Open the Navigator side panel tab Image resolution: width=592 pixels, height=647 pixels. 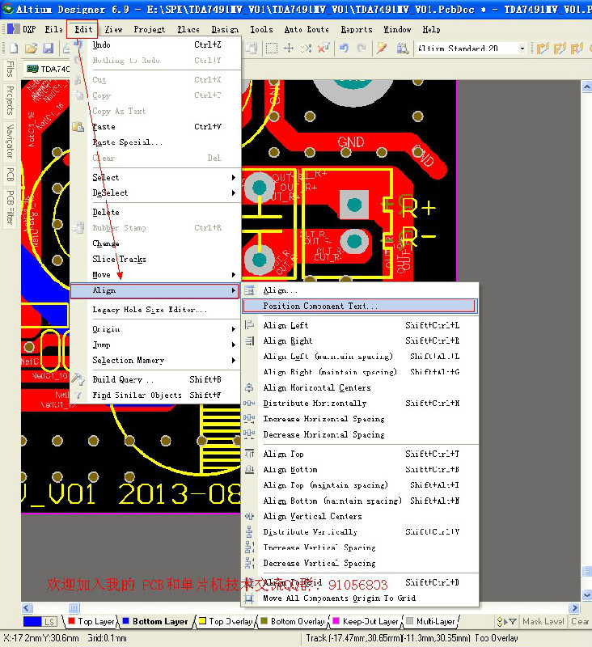coord(10,141)
